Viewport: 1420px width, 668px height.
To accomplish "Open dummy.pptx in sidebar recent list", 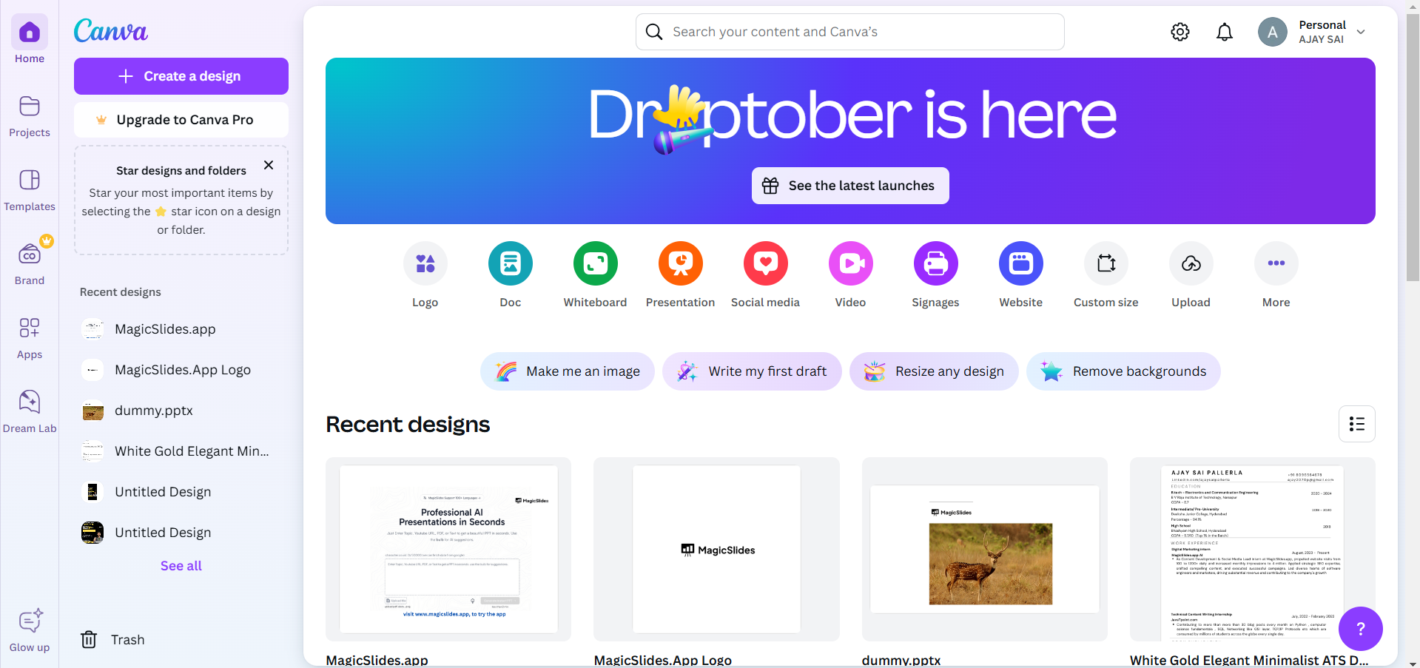I will 181,411.
